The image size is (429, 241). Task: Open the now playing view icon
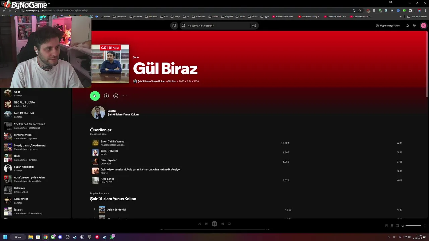point(386,226)
